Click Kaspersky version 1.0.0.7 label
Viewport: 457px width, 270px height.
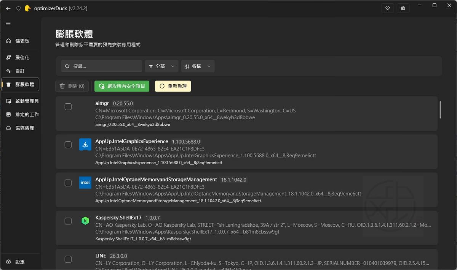click(153, 218)
